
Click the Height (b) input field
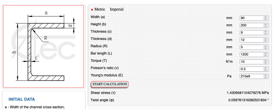tap(251, 25)
